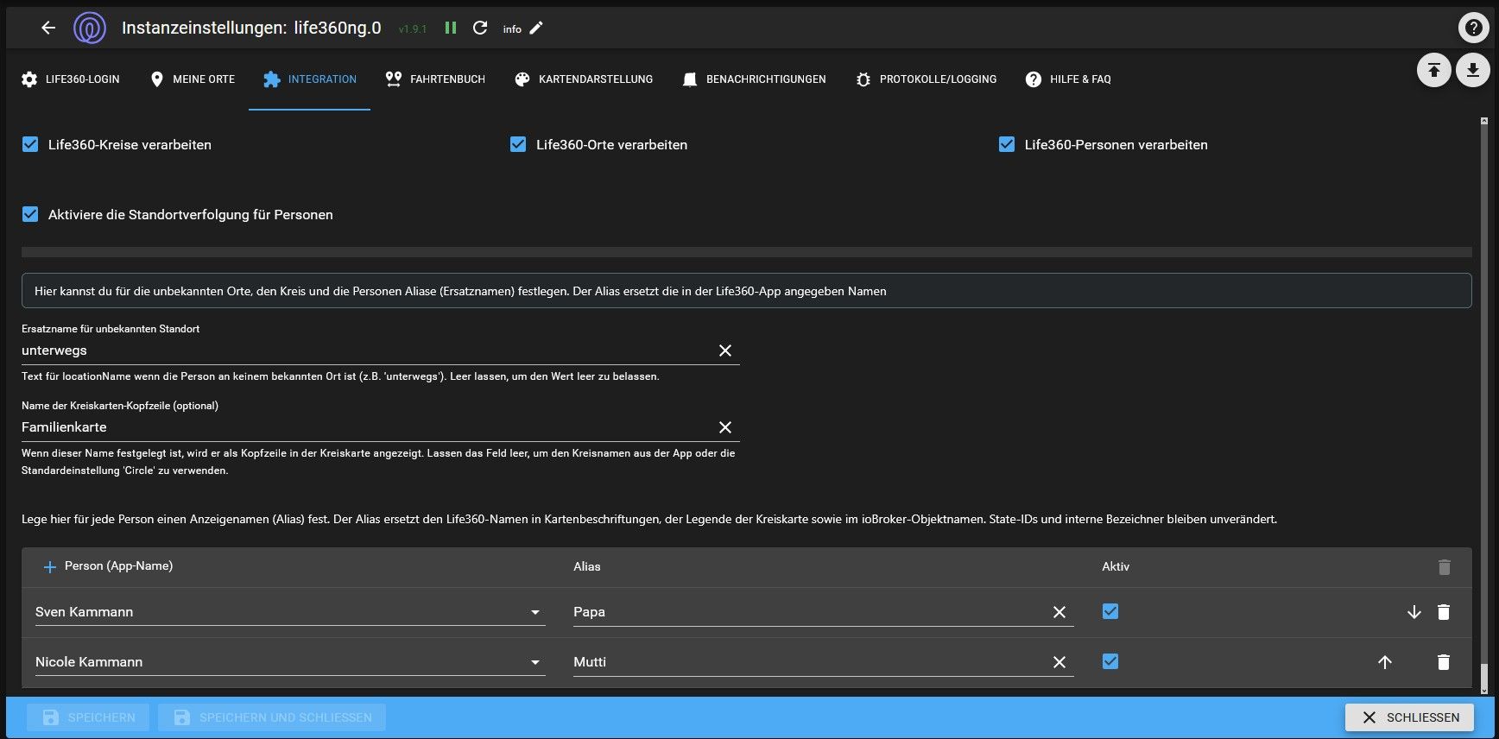This screenshot has width=1499, height=739.
Task: Edit the info log level pencil
Action: point(536,28)
